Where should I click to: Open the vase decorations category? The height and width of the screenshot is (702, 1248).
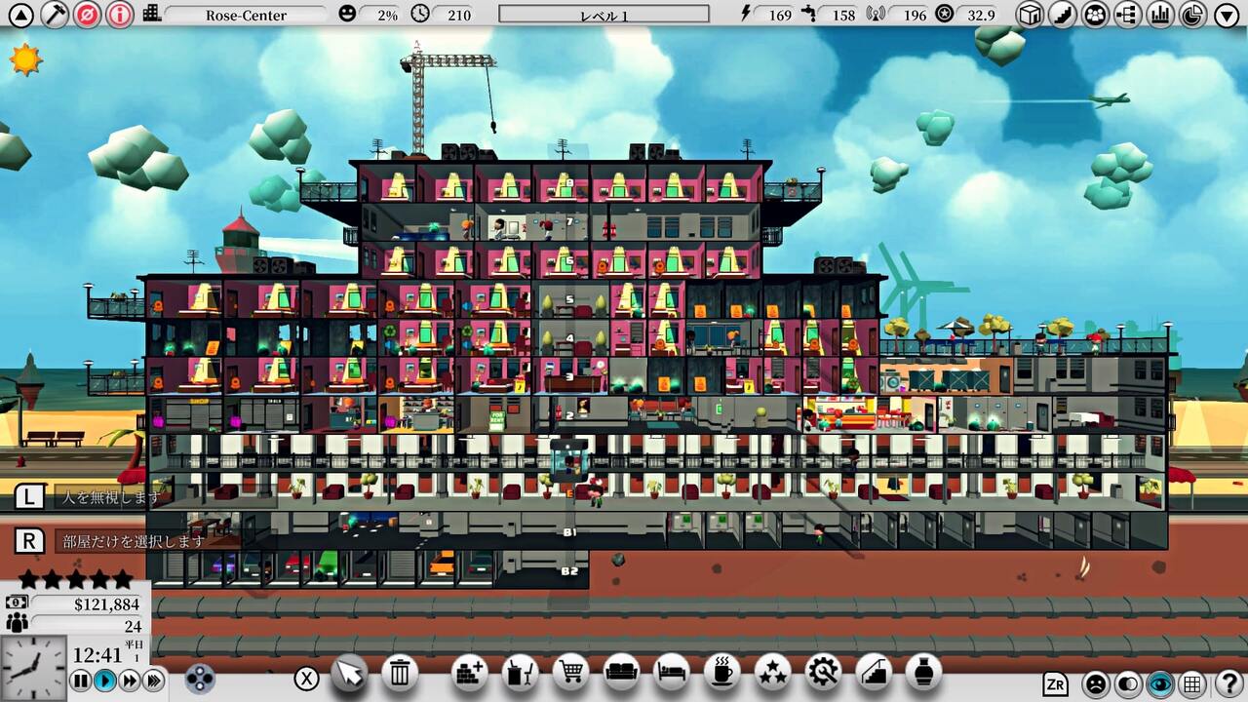924,673
